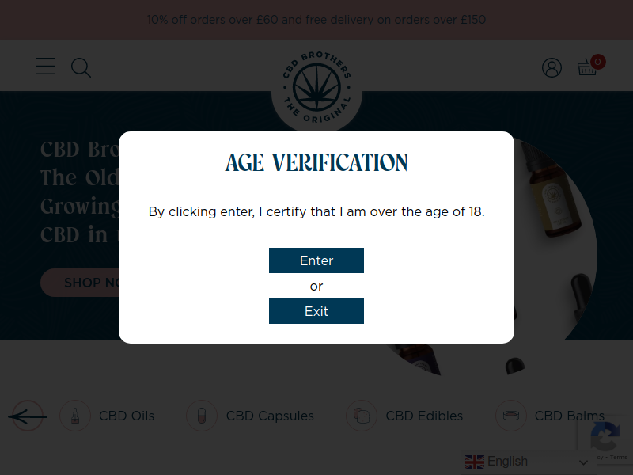Click the CBD Brothers logo
This screenshot has height=475, width=633.
(317, 88)
